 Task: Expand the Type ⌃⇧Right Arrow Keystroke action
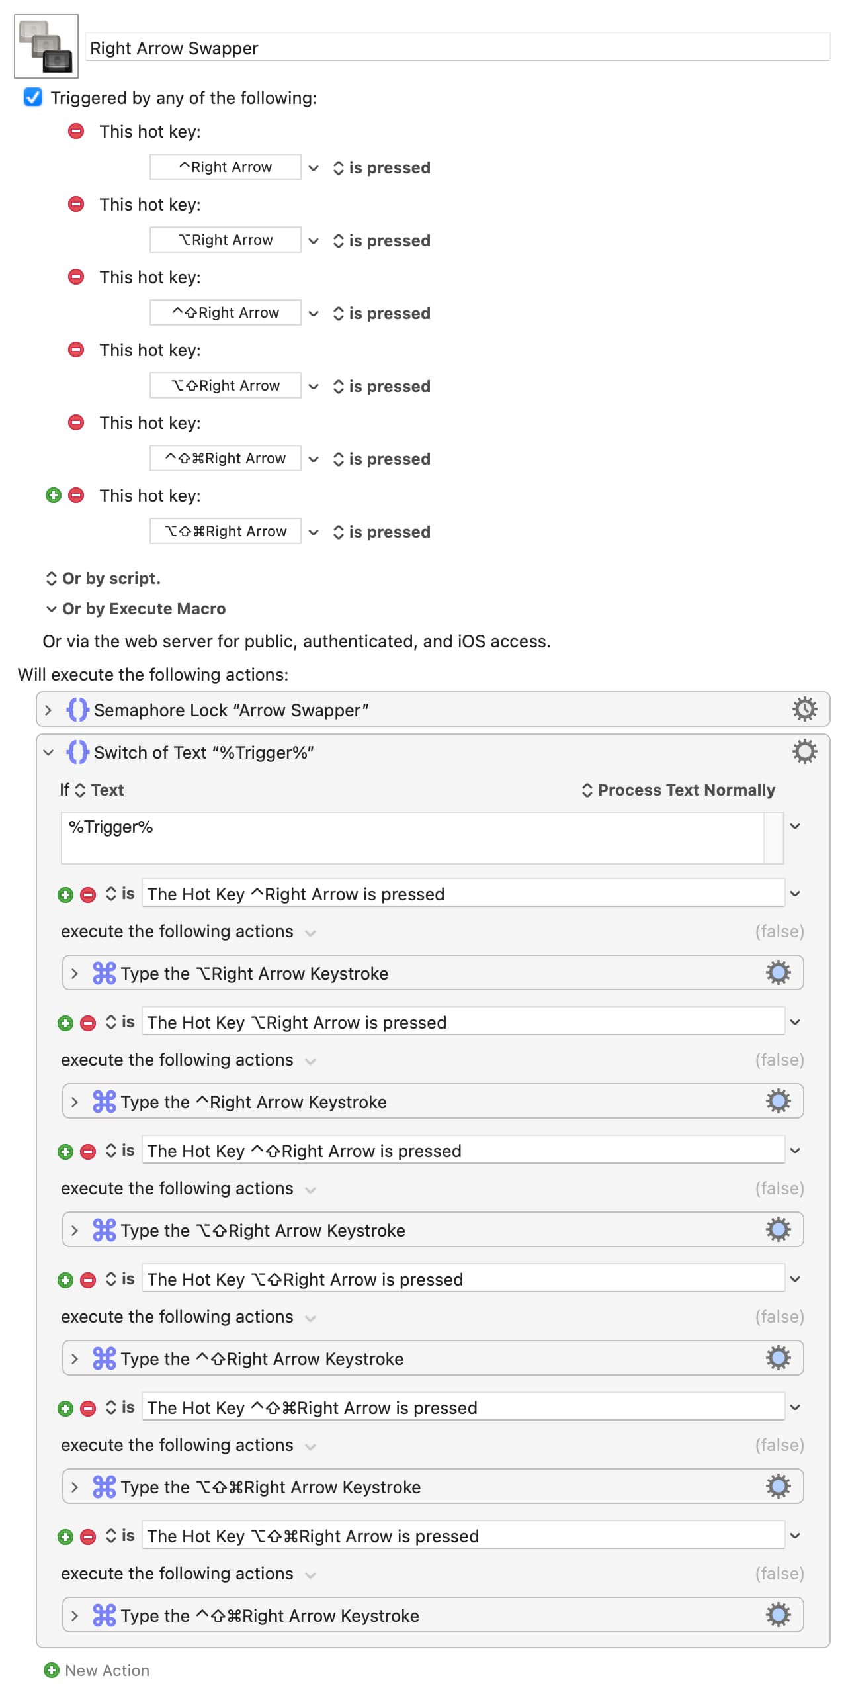click(75, 1358)
